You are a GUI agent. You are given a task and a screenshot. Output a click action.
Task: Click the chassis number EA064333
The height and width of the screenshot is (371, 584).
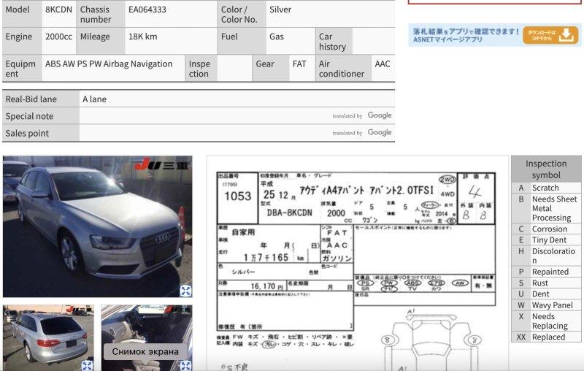[147, 9]
